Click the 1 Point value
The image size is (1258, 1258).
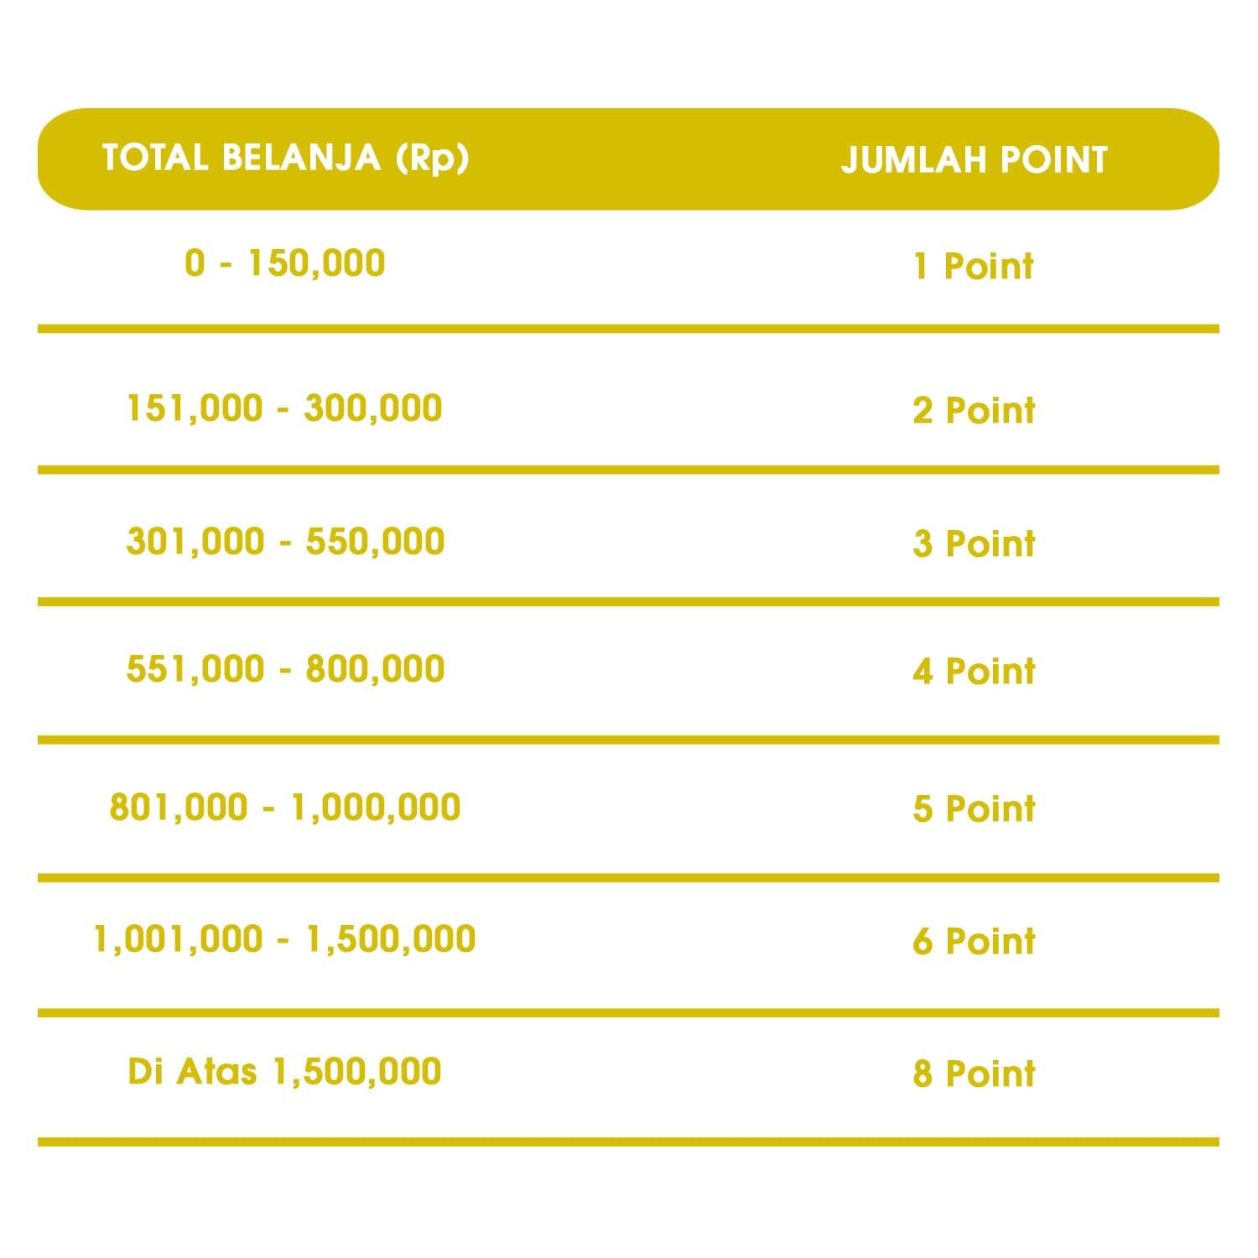tap(974, 267)
